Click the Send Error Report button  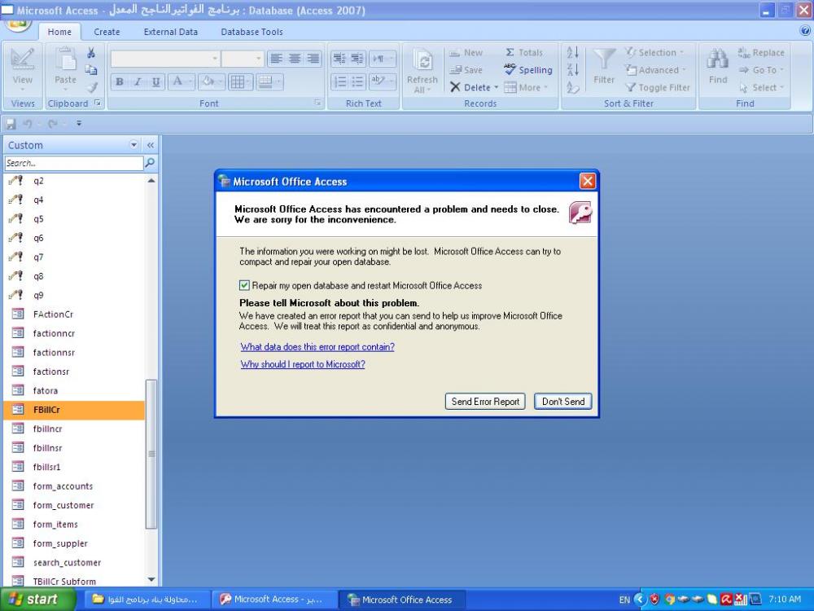[x=485, y=401]
